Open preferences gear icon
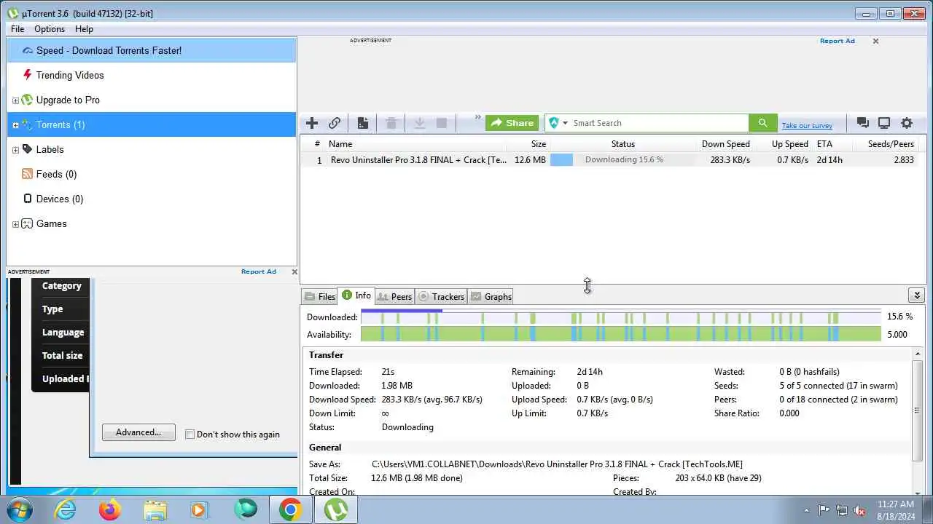The width and height of the screenshot is (933, 524). [x=907, y=123]
